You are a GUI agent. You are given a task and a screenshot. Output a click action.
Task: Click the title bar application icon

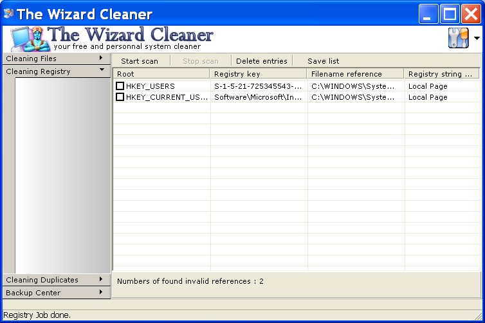click(8, 14)
